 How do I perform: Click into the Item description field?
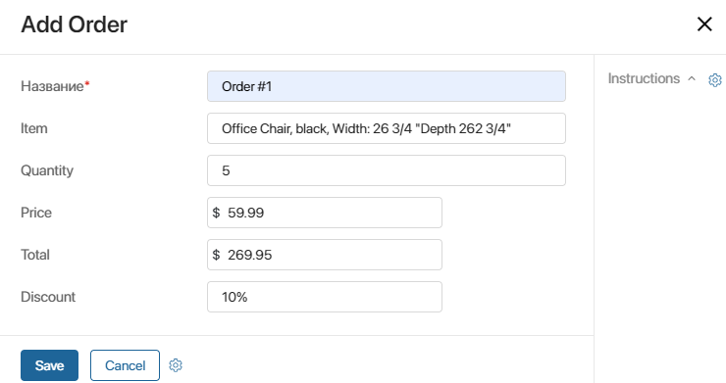(x=387, y=128)
